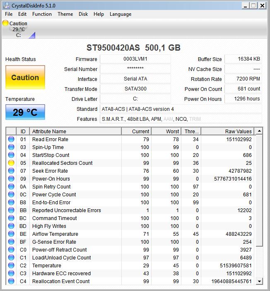Screen dimensions: 270x291
Task: Click the blue orb for Hardware ECC recovered
Action: [11, 274]
